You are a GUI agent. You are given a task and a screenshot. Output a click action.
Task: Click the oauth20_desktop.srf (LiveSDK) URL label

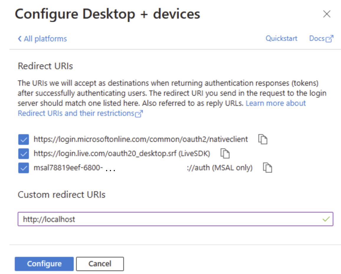pyautogui.click(x=122, y=153)
